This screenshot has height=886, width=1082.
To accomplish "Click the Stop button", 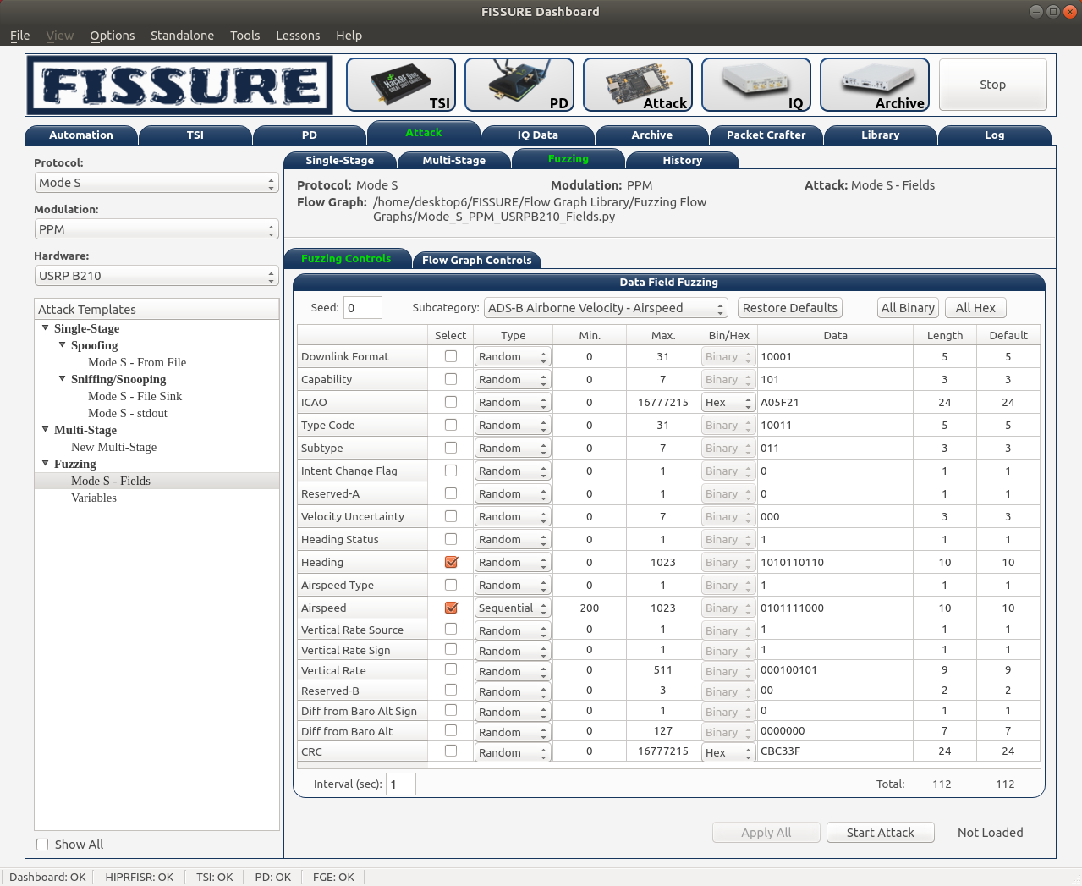I will pyautogui.click(x=993, y=85).
